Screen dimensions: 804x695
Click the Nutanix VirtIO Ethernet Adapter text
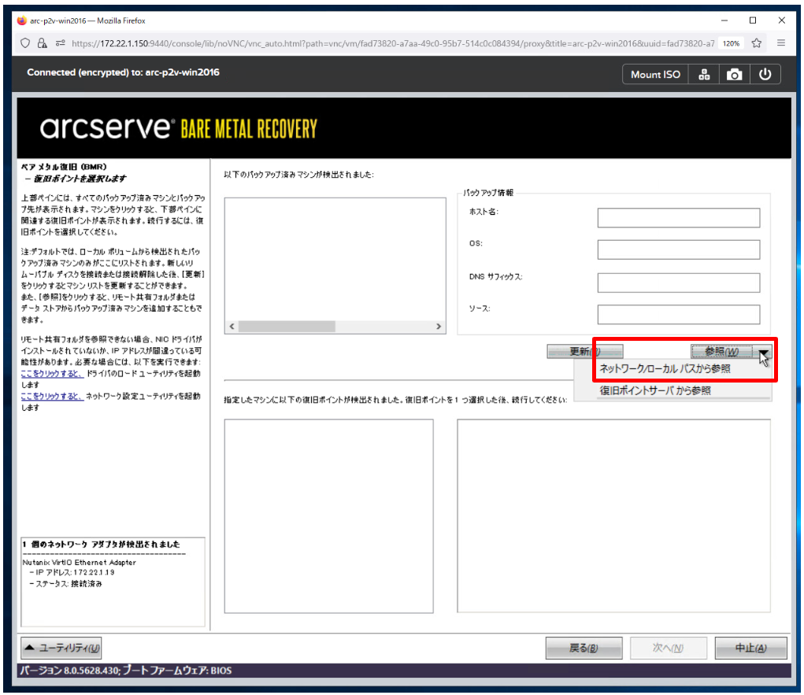pyautogui.click(x=79, y=562)
